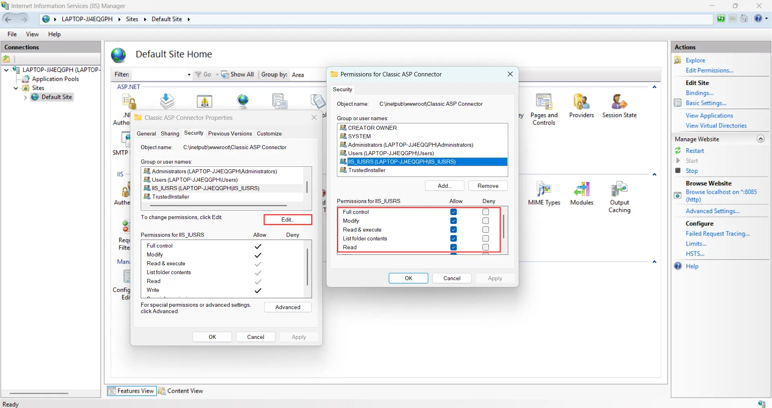Click the .NET Globalization globe icon
The height and width of the screenshot is (408, 772).
click(243, 101)
